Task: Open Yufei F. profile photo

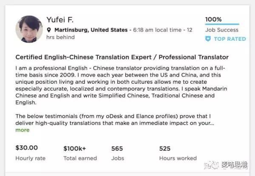Action: click(29, 29)
